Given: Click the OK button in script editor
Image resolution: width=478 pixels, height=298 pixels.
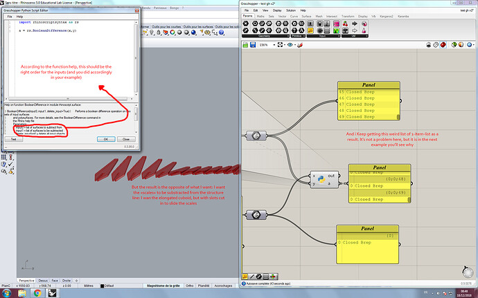Looking at the screenshot, I should coord(106,139).
